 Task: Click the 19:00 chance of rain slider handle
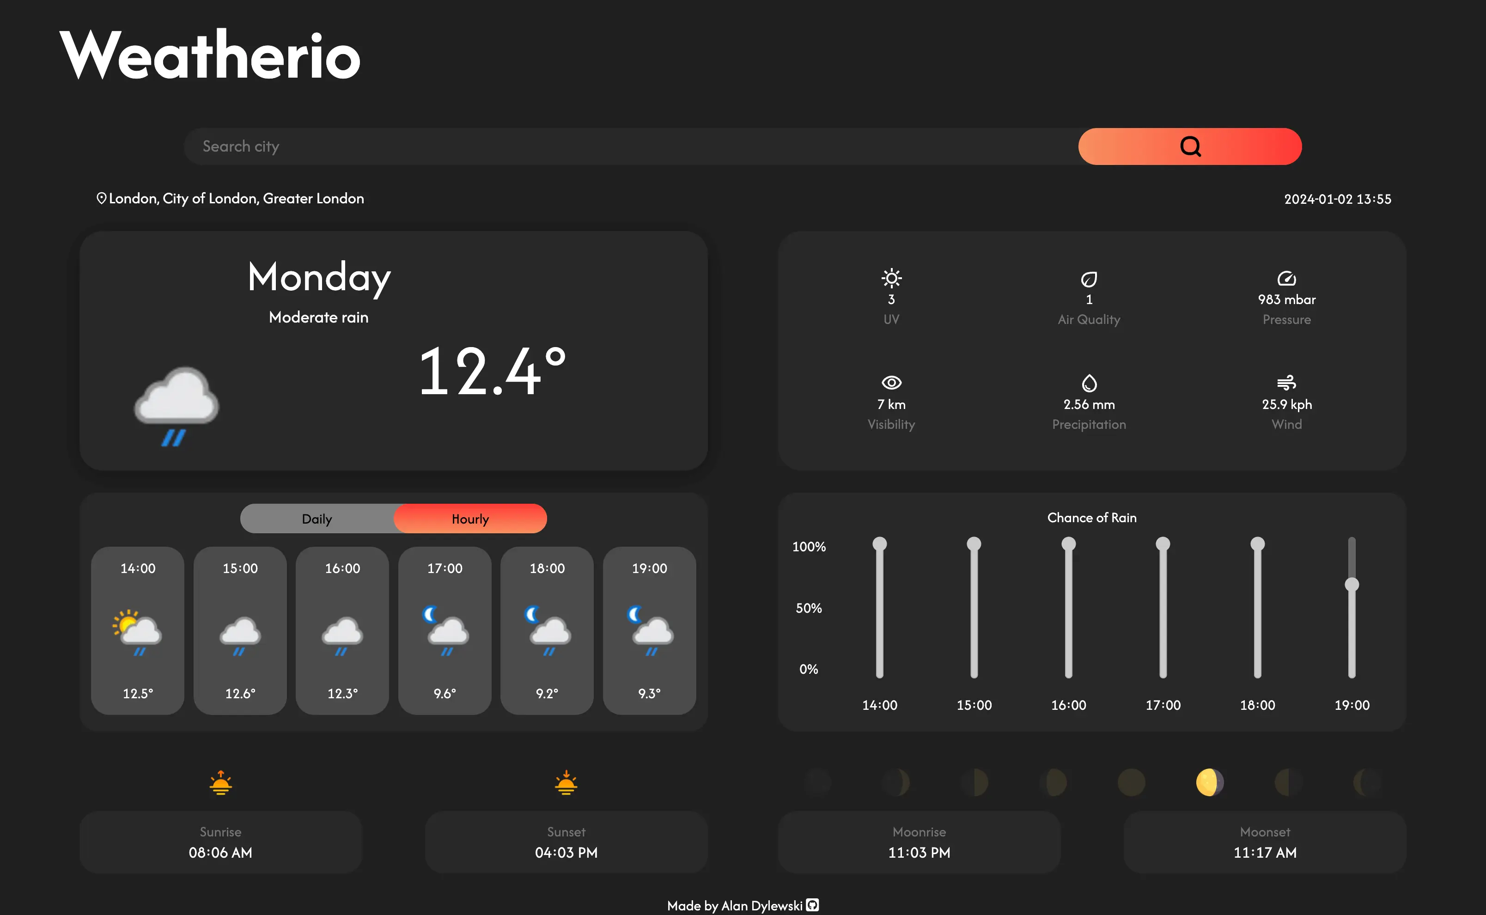1352,585
